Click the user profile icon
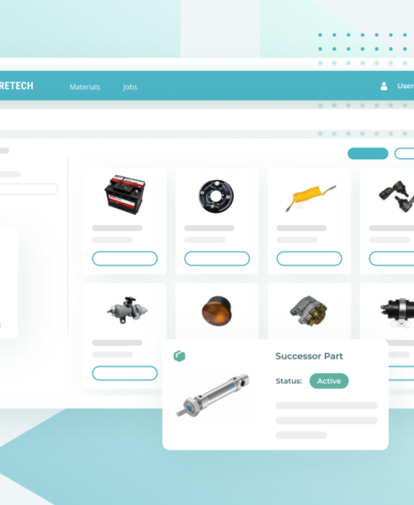Screen dimensions: 414x505 pyautogui.click(x=384, y=86)
